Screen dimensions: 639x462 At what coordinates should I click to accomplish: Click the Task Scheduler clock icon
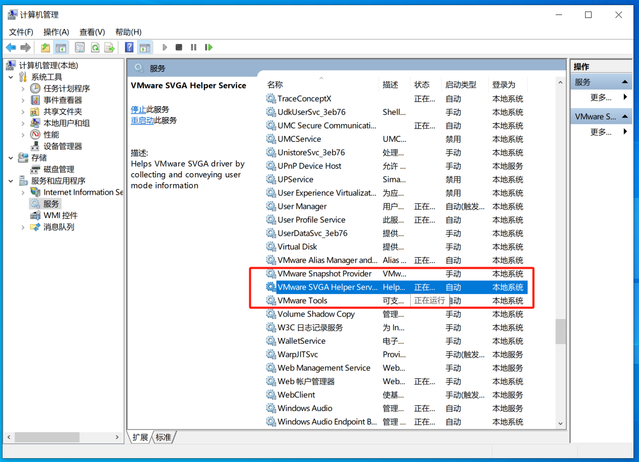click(35, 88)
